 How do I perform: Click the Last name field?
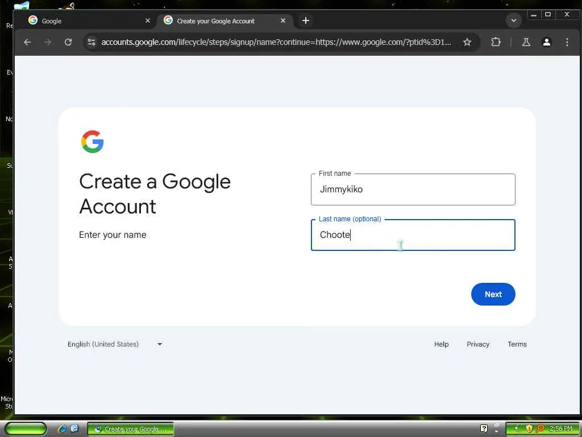(413, 235)
